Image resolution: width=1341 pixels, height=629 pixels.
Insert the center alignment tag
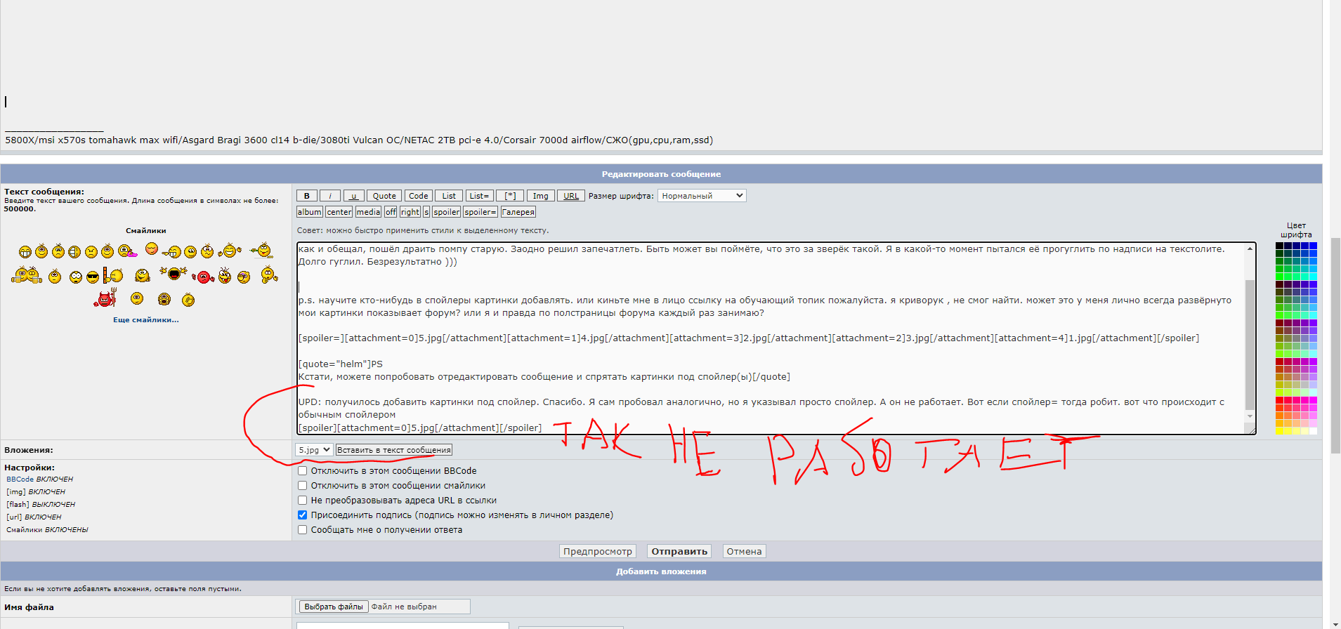coord(339,212)
